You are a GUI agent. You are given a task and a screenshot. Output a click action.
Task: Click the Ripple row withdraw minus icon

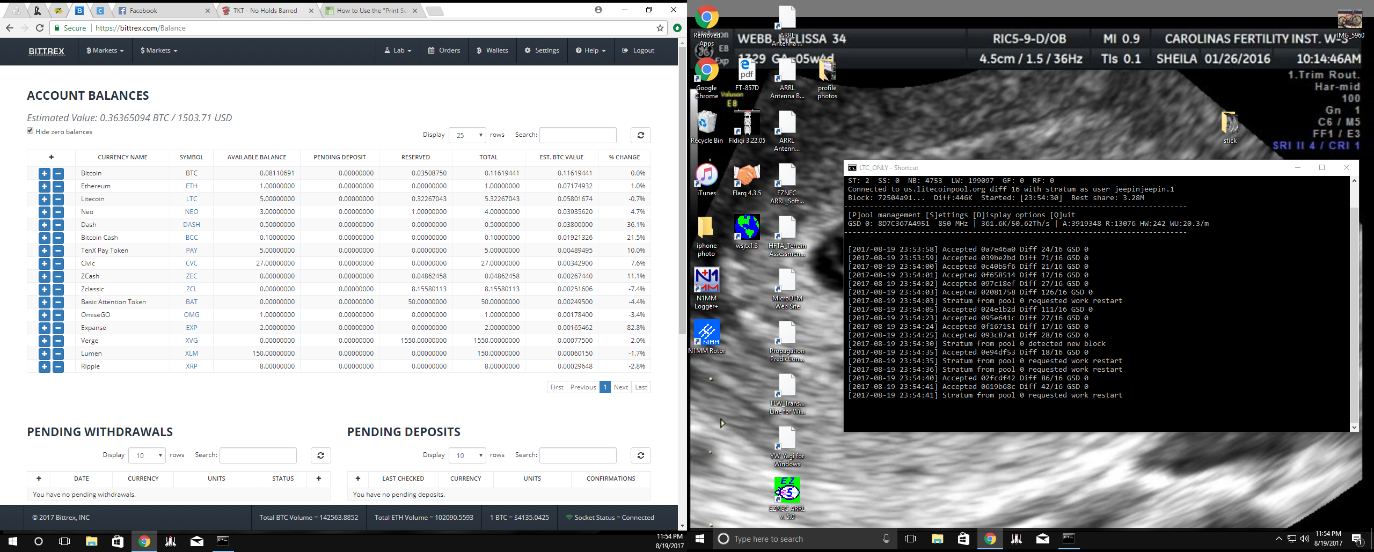(x=58, y=366)
